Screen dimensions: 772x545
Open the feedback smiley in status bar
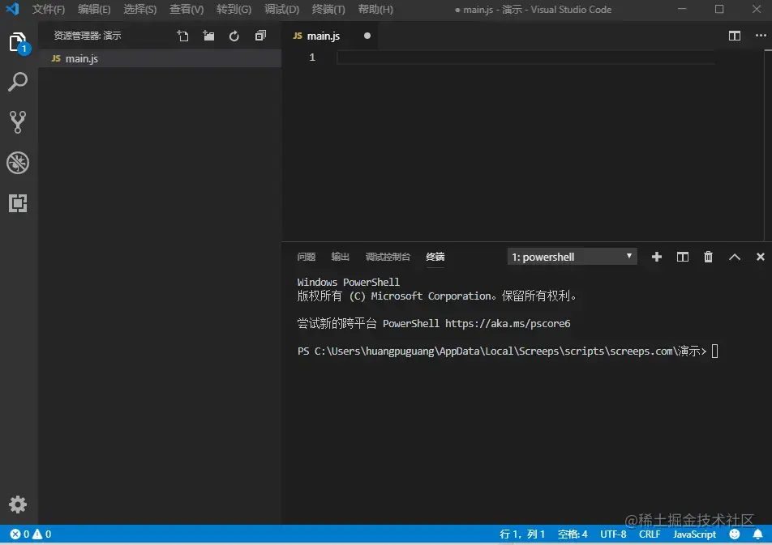click(735, 534)
